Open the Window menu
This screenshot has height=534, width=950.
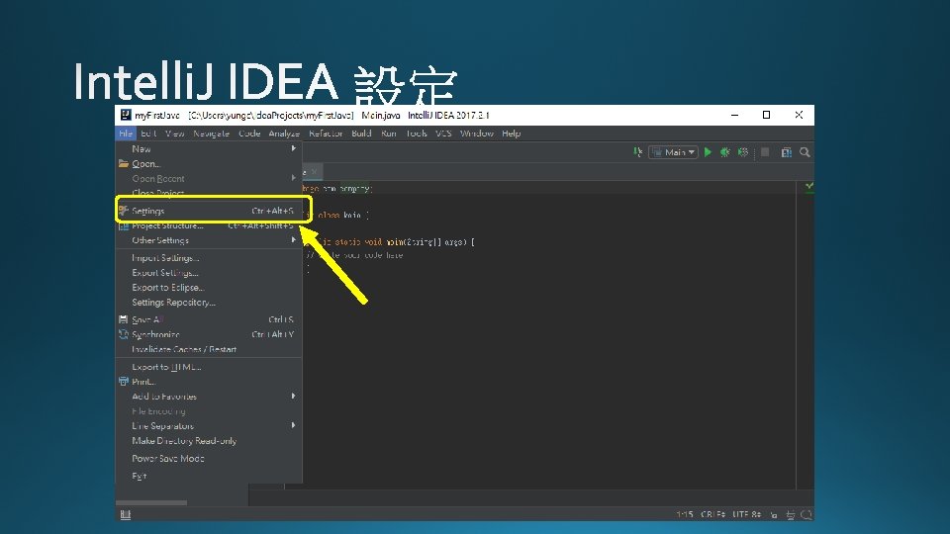pyautogui.click(x=477, y=133)
